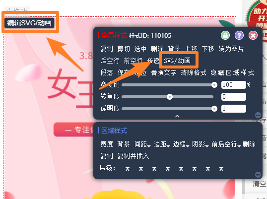267x199 pixels.
Task: Open the purple question mark help icon
Action: 239,35
